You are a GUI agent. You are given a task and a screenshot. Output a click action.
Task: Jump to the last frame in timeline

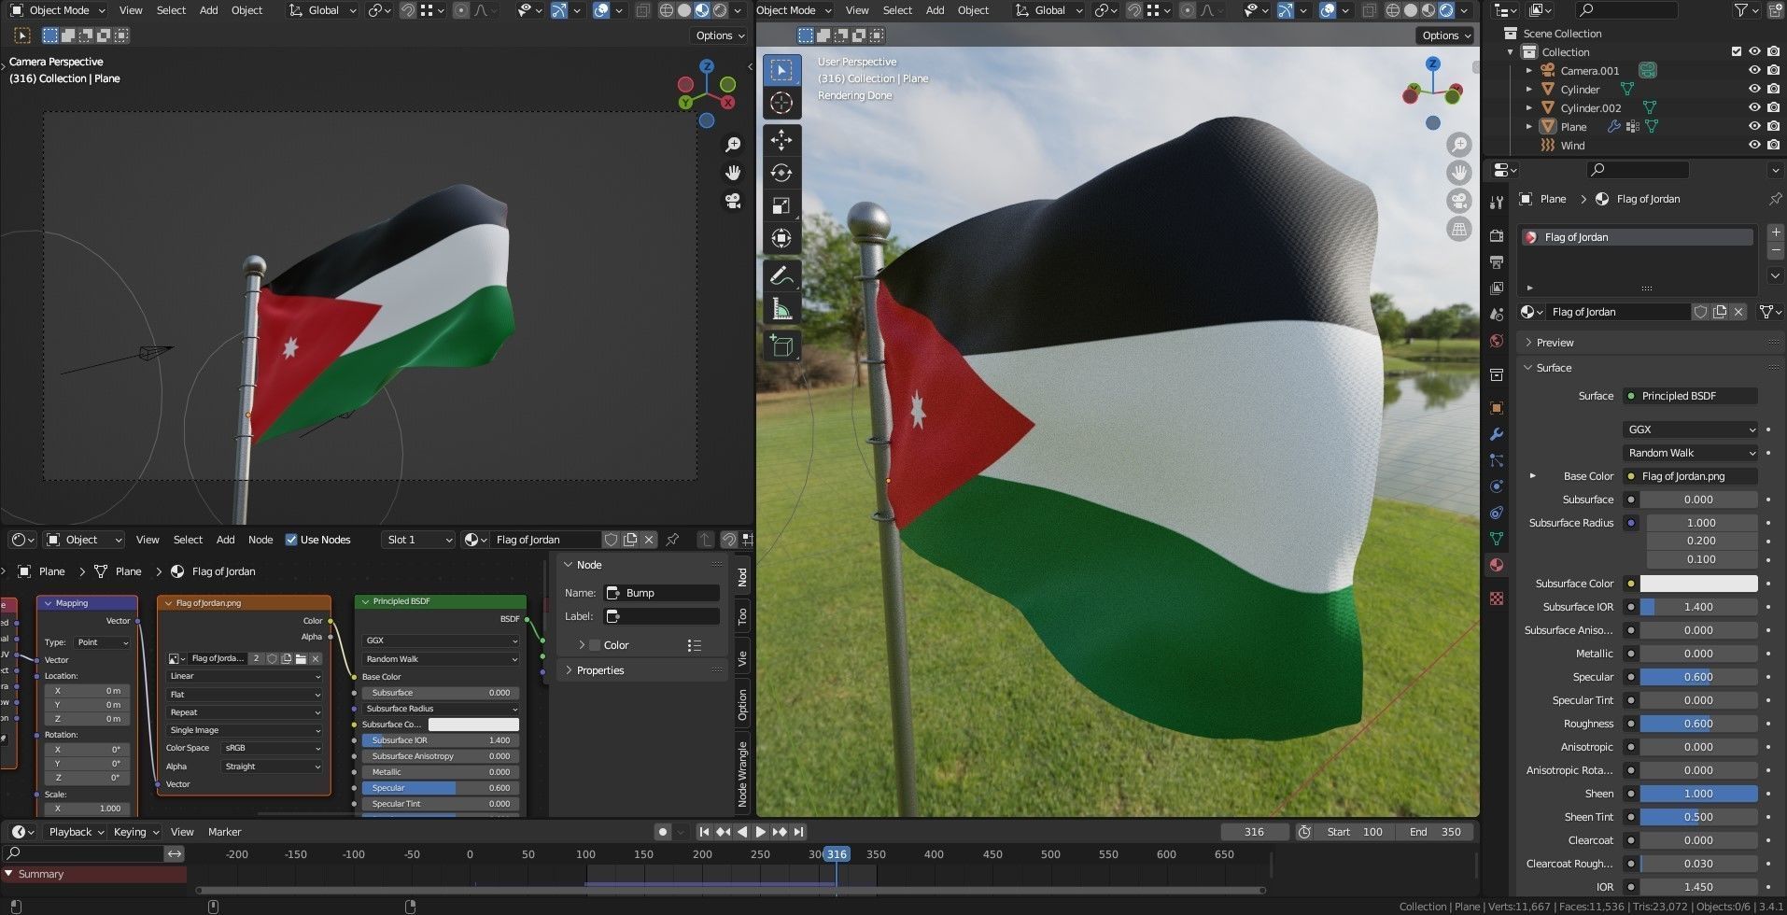[x=798, y=832]
